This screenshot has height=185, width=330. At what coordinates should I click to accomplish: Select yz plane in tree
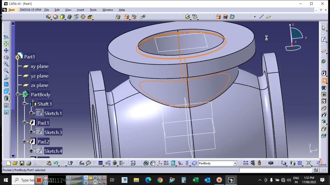39,76
